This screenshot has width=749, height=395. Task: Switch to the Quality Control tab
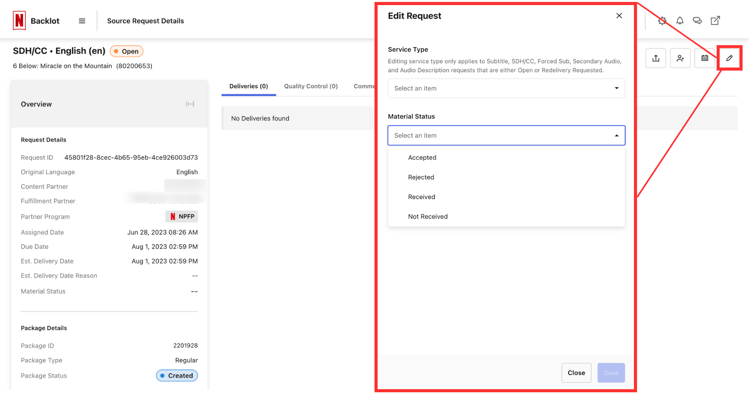tap(311, 86)
